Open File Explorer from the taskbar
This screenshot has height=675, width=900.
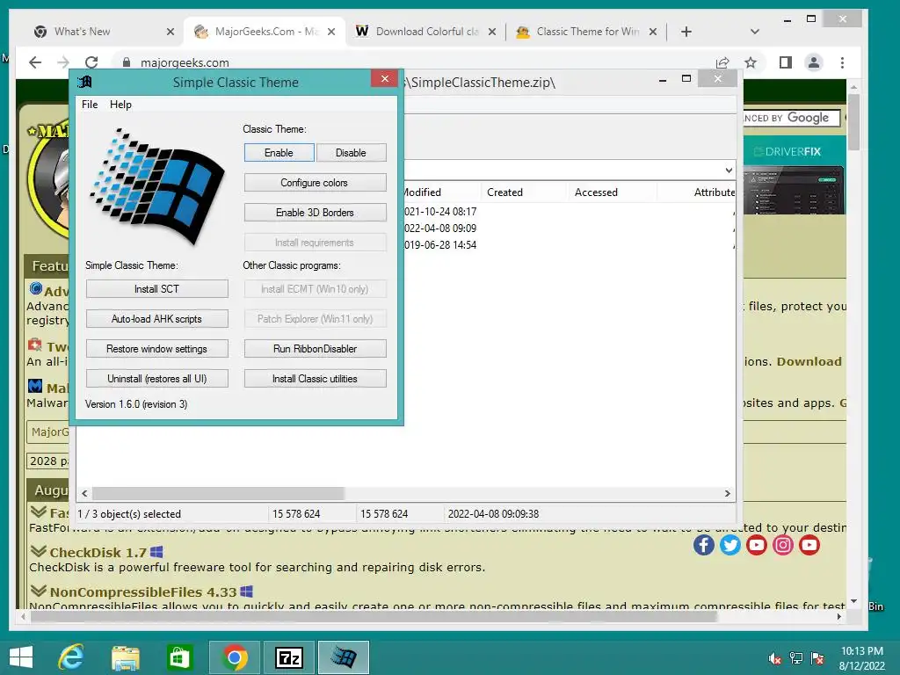125,657
